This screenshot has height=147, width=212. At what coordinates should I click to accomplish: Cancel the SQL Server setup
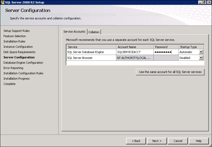click(x=178, y=141)
